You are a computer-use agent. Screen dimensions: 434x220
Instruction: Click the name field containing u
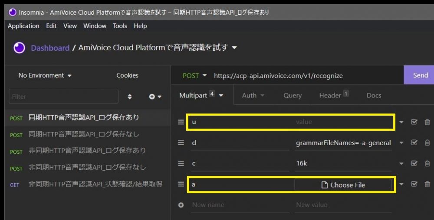tap(240, 122)
